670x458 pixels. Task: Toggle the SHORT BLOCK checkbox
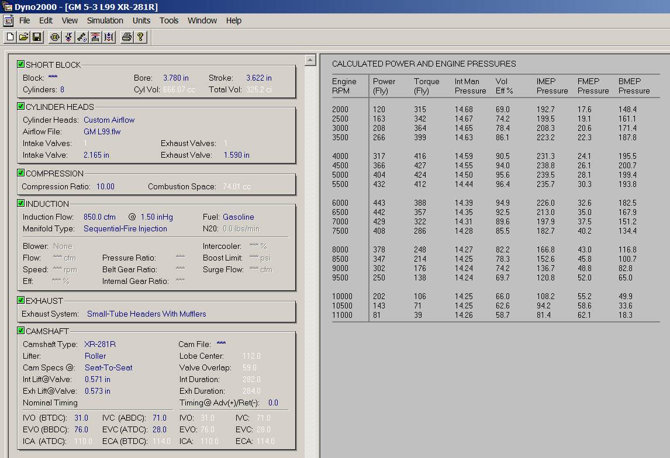point(21,64)
